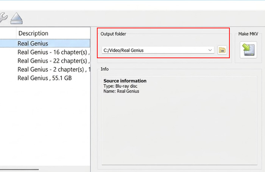Select Real Genius - 2 chapter(s) title
Screen dimensions: 265x172
(x=54, y=70)
